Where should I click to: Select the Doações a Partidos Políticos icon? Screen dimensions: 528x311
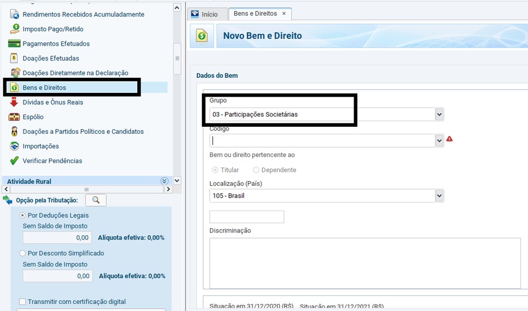[x=13, y=131]
